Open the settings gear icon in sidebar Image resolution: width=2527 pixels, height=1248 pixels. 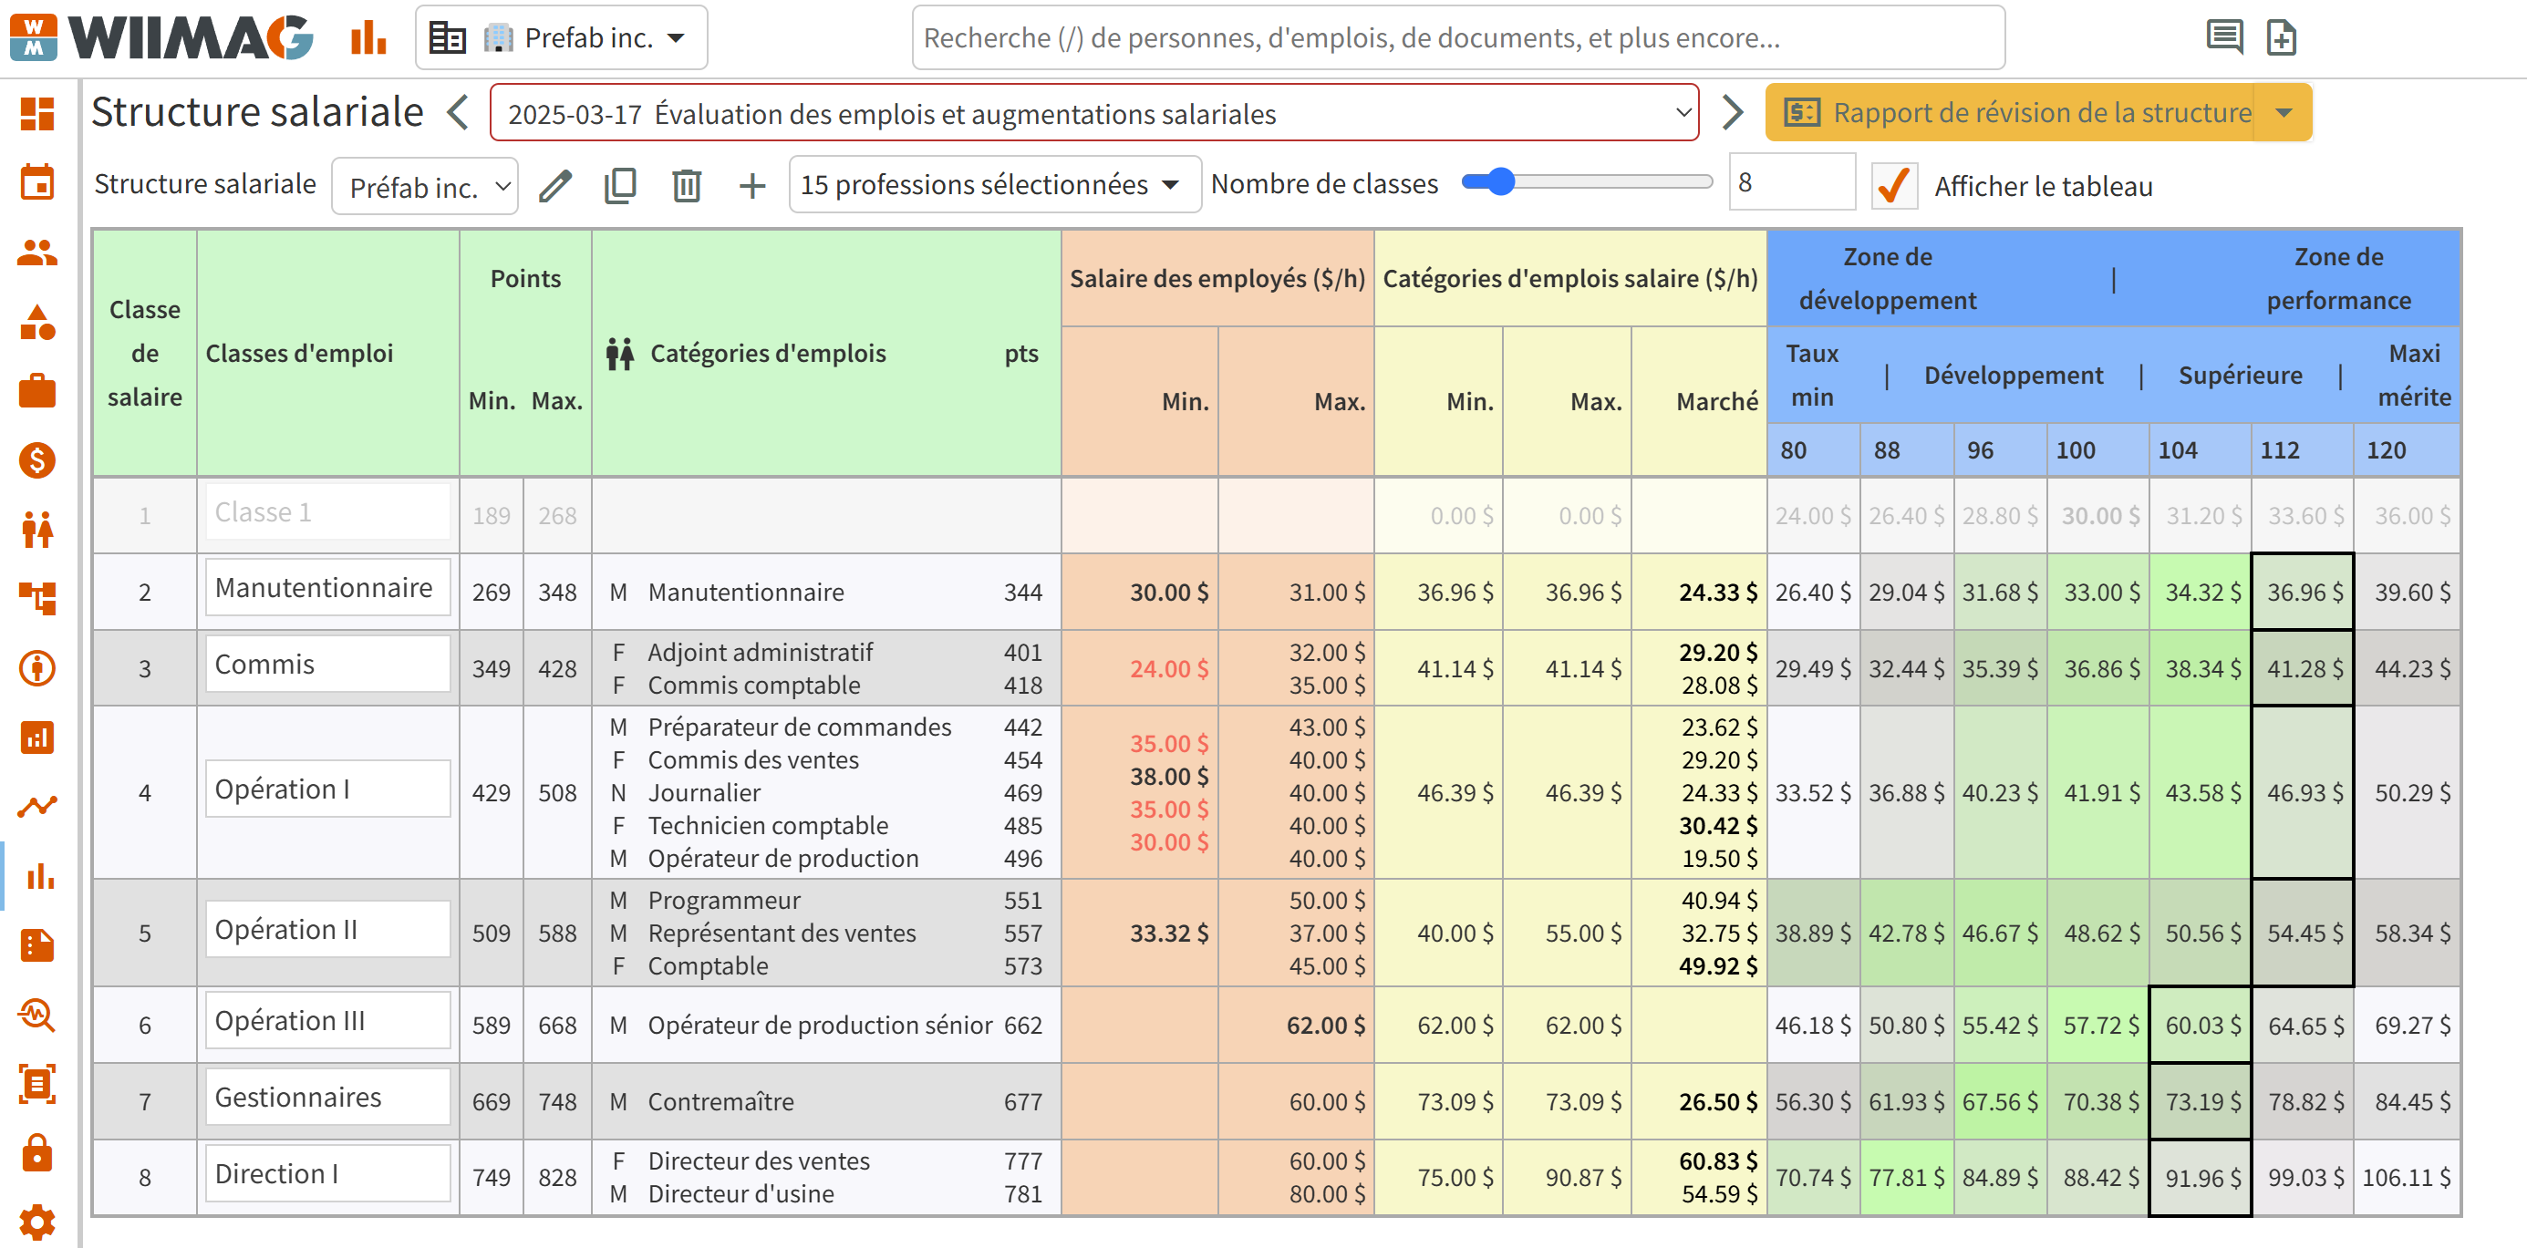[x=37, y=1222]
